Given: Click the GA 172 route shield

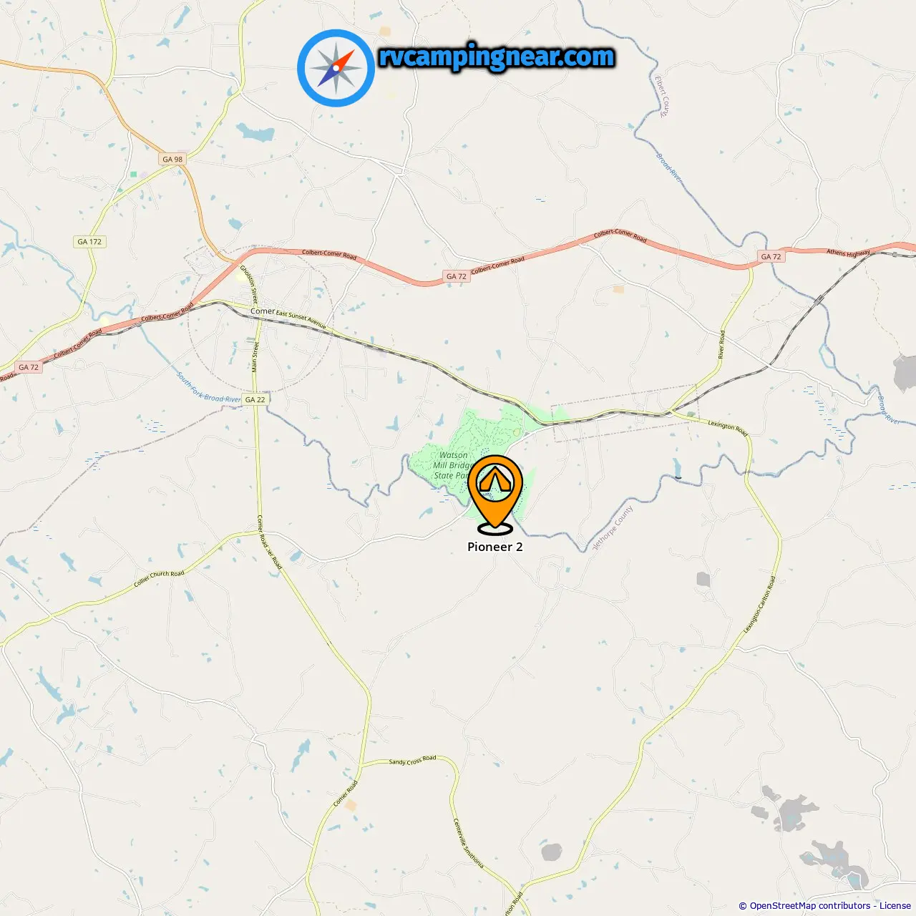Looking at the screenshot, I should coord(89,242).
